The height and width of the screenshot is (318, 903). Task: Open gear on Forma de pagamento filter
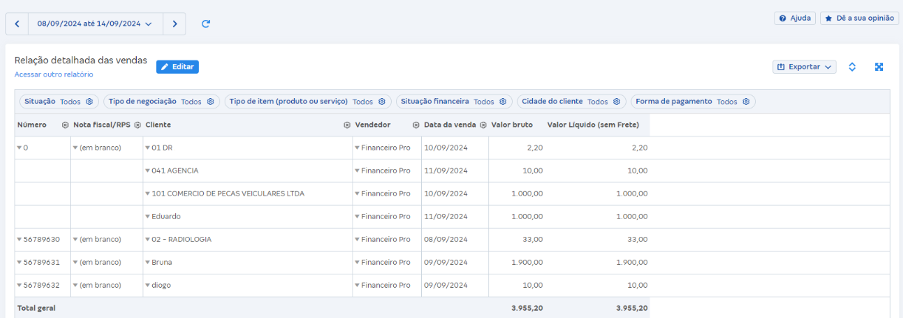[746, 102]
